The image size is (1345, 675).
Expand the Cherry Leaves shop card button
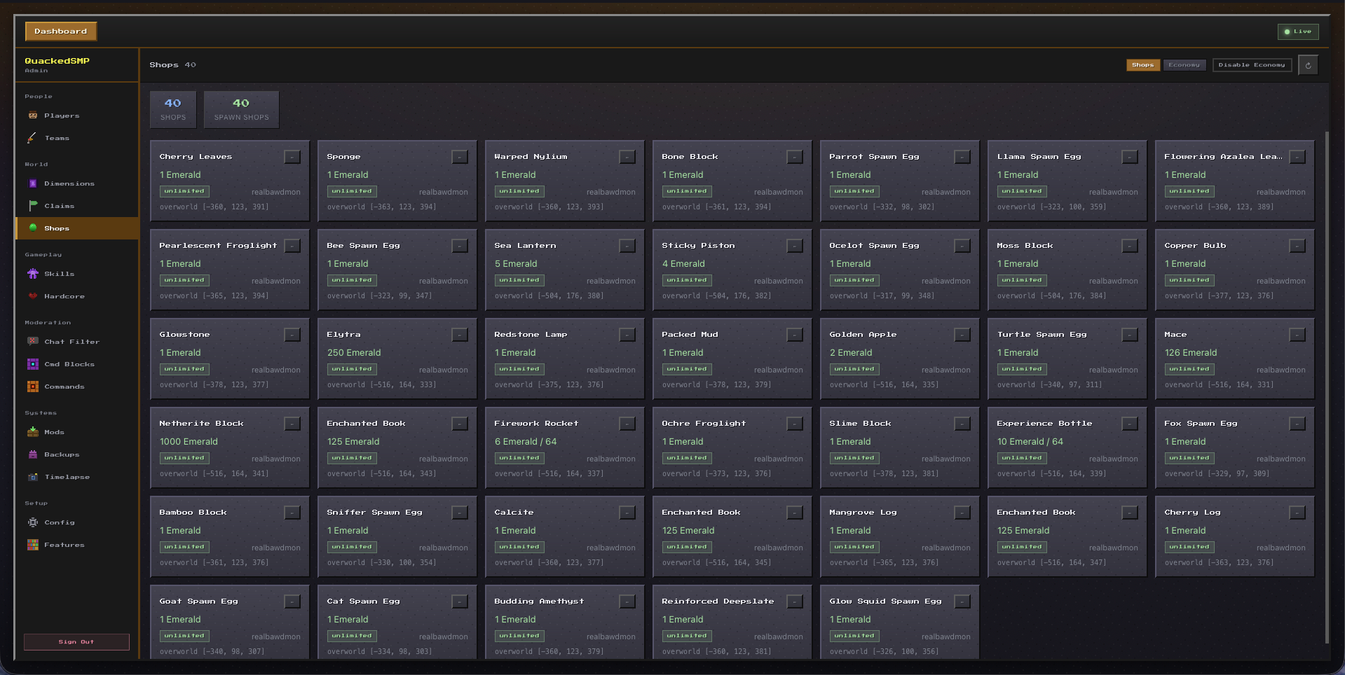point(292,157)
